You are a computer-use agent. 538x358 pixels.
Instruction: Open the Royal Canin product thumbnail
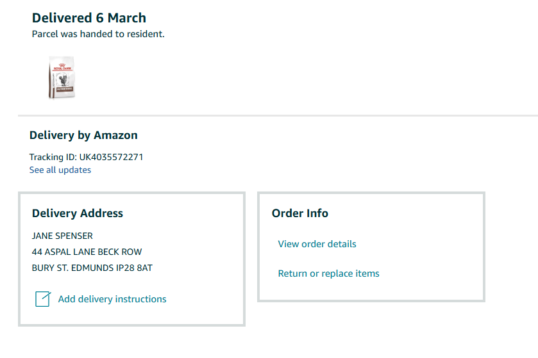point(62,78)
